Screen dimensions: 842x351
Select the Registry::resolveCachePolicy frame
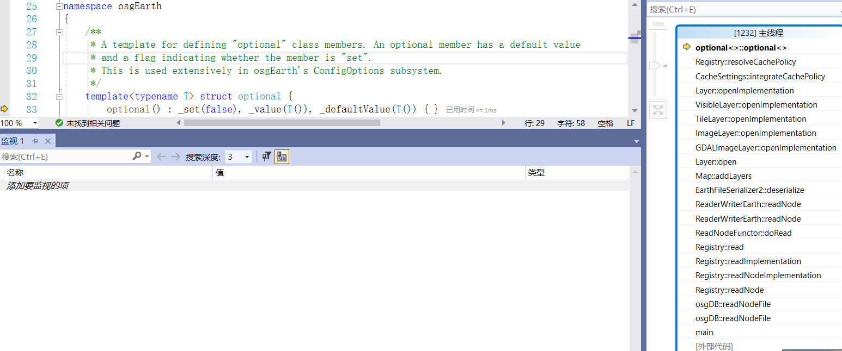click(746, 62)
